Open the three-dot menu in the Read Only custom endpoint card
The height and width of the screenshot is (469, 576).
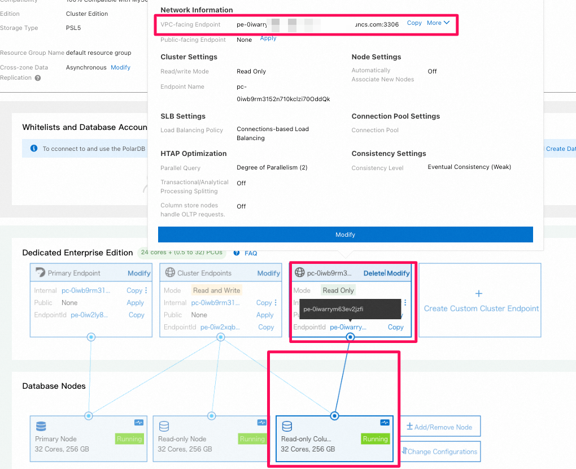(405, 302)
